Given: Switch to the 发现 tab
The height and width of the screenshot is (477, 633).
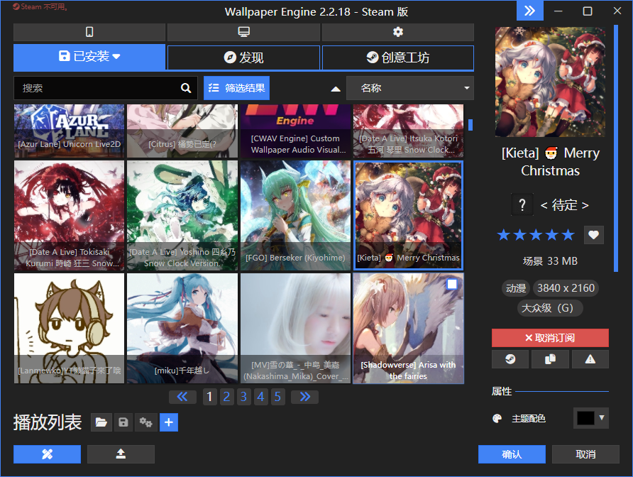Looking at the screenshot, I should tap(243, 57).
